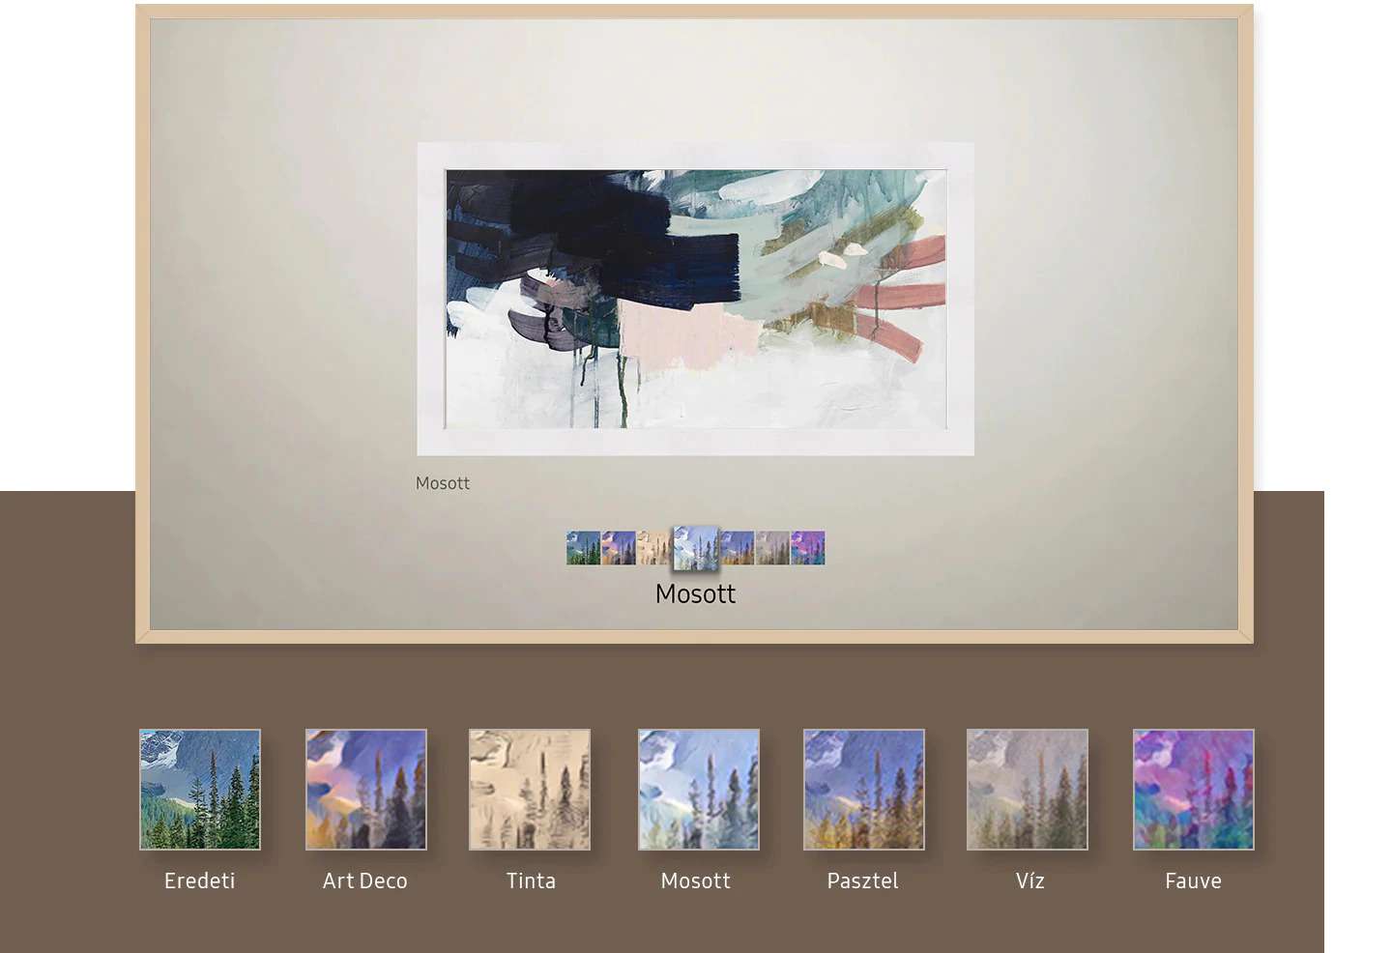The width and height of the screenshot is (1392, 953).
Task: Select second small thumbnail in TV filter strip
Action: 619,548
